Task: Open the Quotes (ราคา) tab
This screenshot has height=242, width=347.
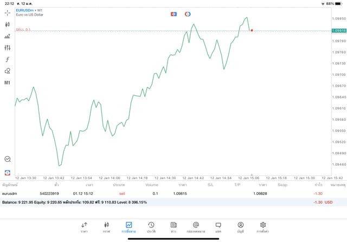Action: pyautogui.click(x=84, y=227)
